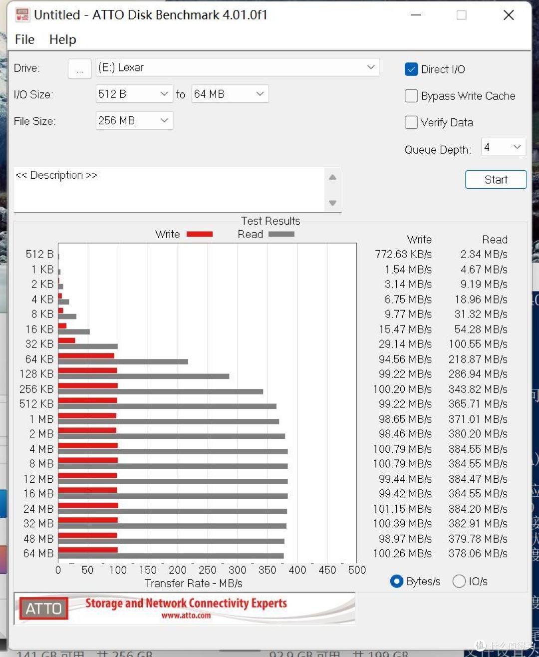Click the ATTO logo in the banner
The width and height of the screenshot is (539, 657).
(x=43, y=609)
